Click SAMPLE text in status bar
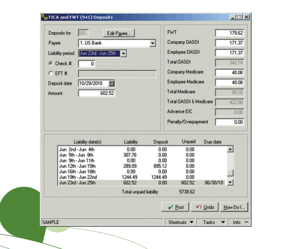 tap(50, 222)
